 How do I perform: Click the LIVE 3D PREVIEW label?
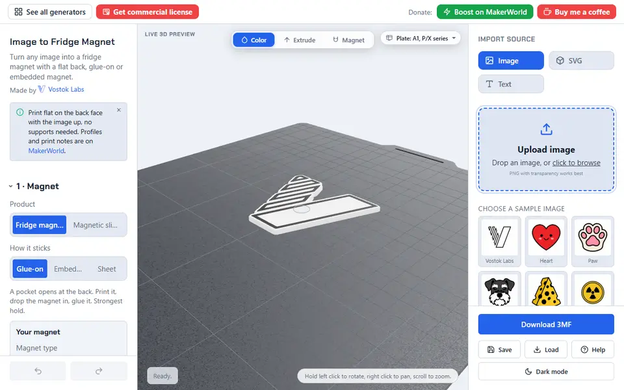click(x=170, y=34)
